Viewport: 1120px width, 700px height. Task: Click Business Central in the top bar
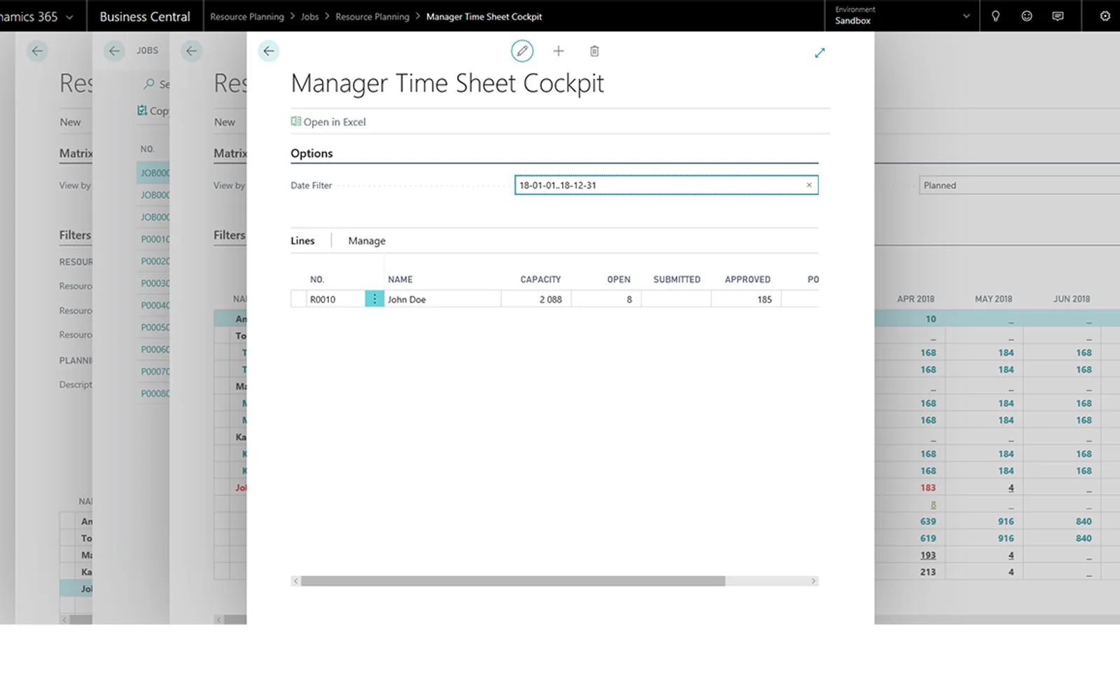(x=145, y=16)
